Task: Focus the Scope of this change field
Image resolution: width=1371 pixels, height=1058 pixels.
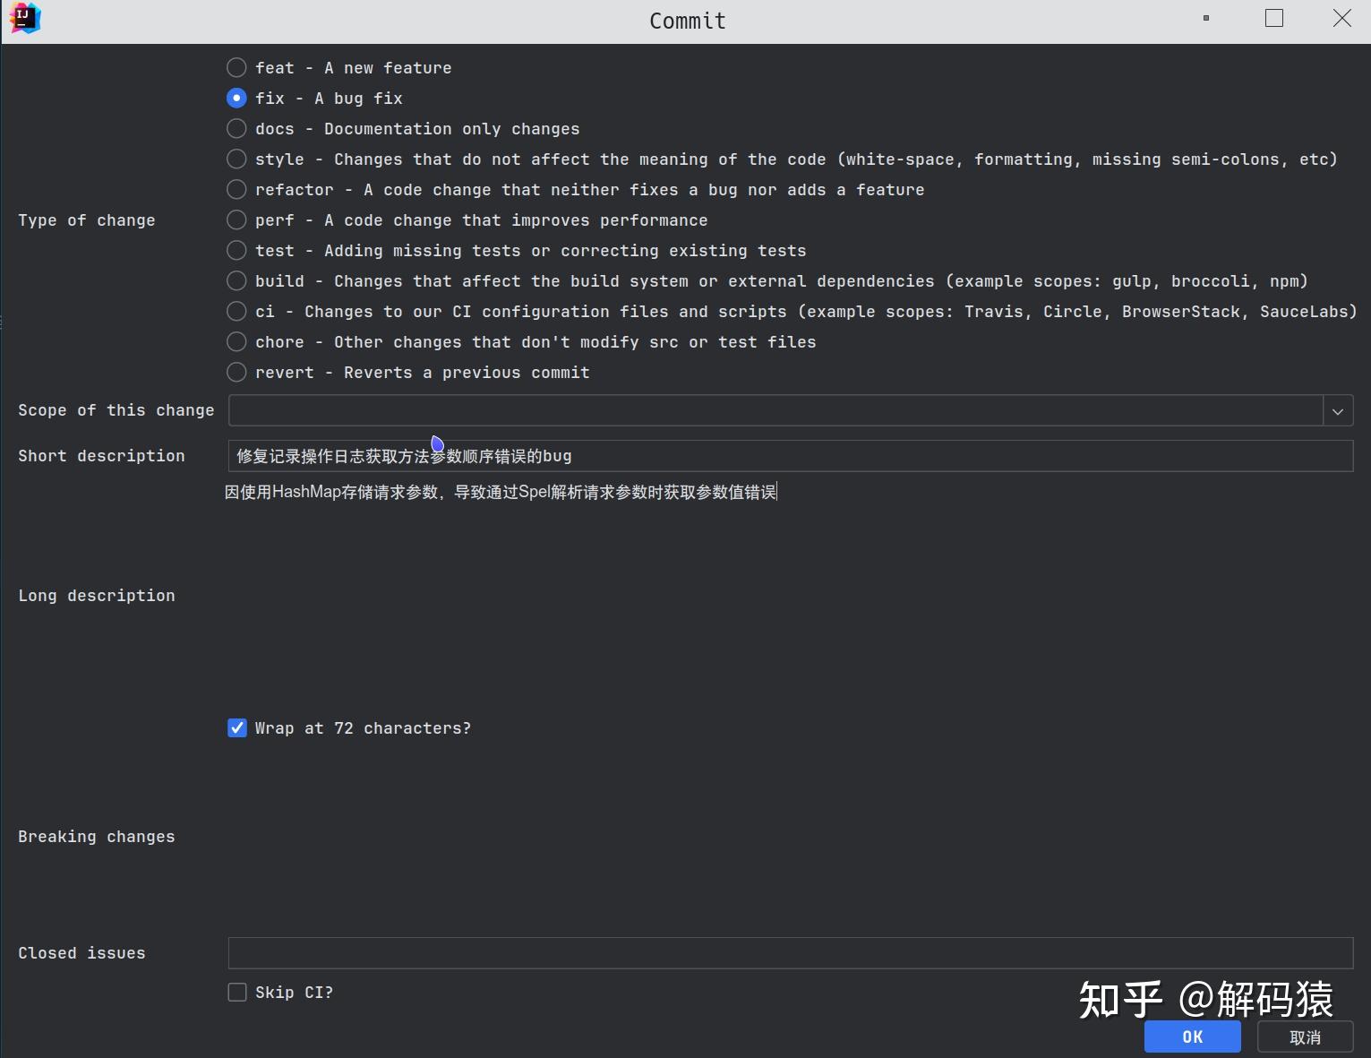Action: [775, 411]
